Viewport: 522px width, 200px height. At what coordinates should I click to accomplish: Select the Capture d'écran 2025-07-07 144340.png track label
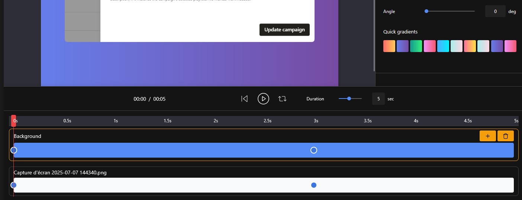(60, 172)
